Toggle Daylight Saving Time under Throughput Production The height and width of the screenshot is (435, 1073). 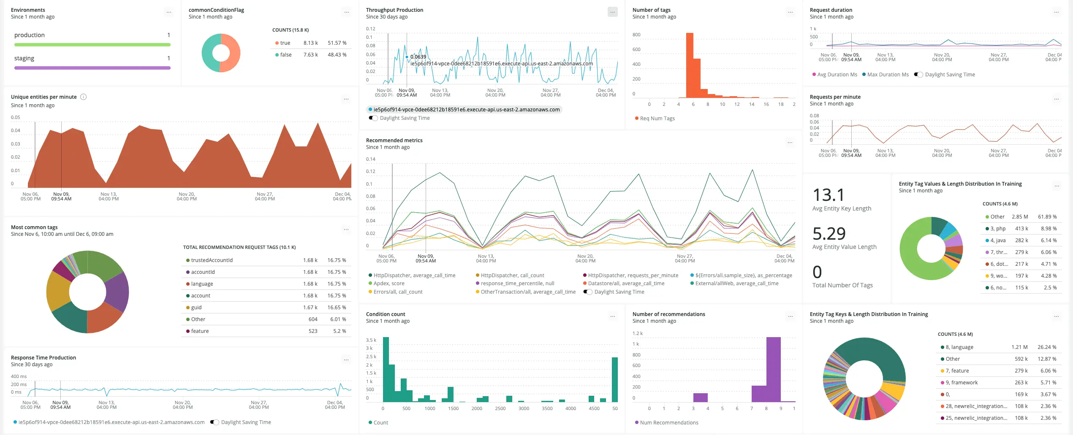(373, 118)
